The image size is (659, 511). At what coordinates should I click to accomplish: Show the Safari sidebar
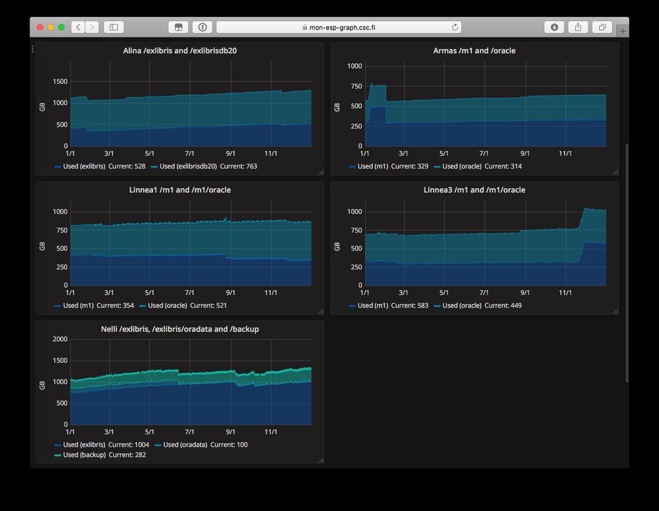tap(113, 27)
